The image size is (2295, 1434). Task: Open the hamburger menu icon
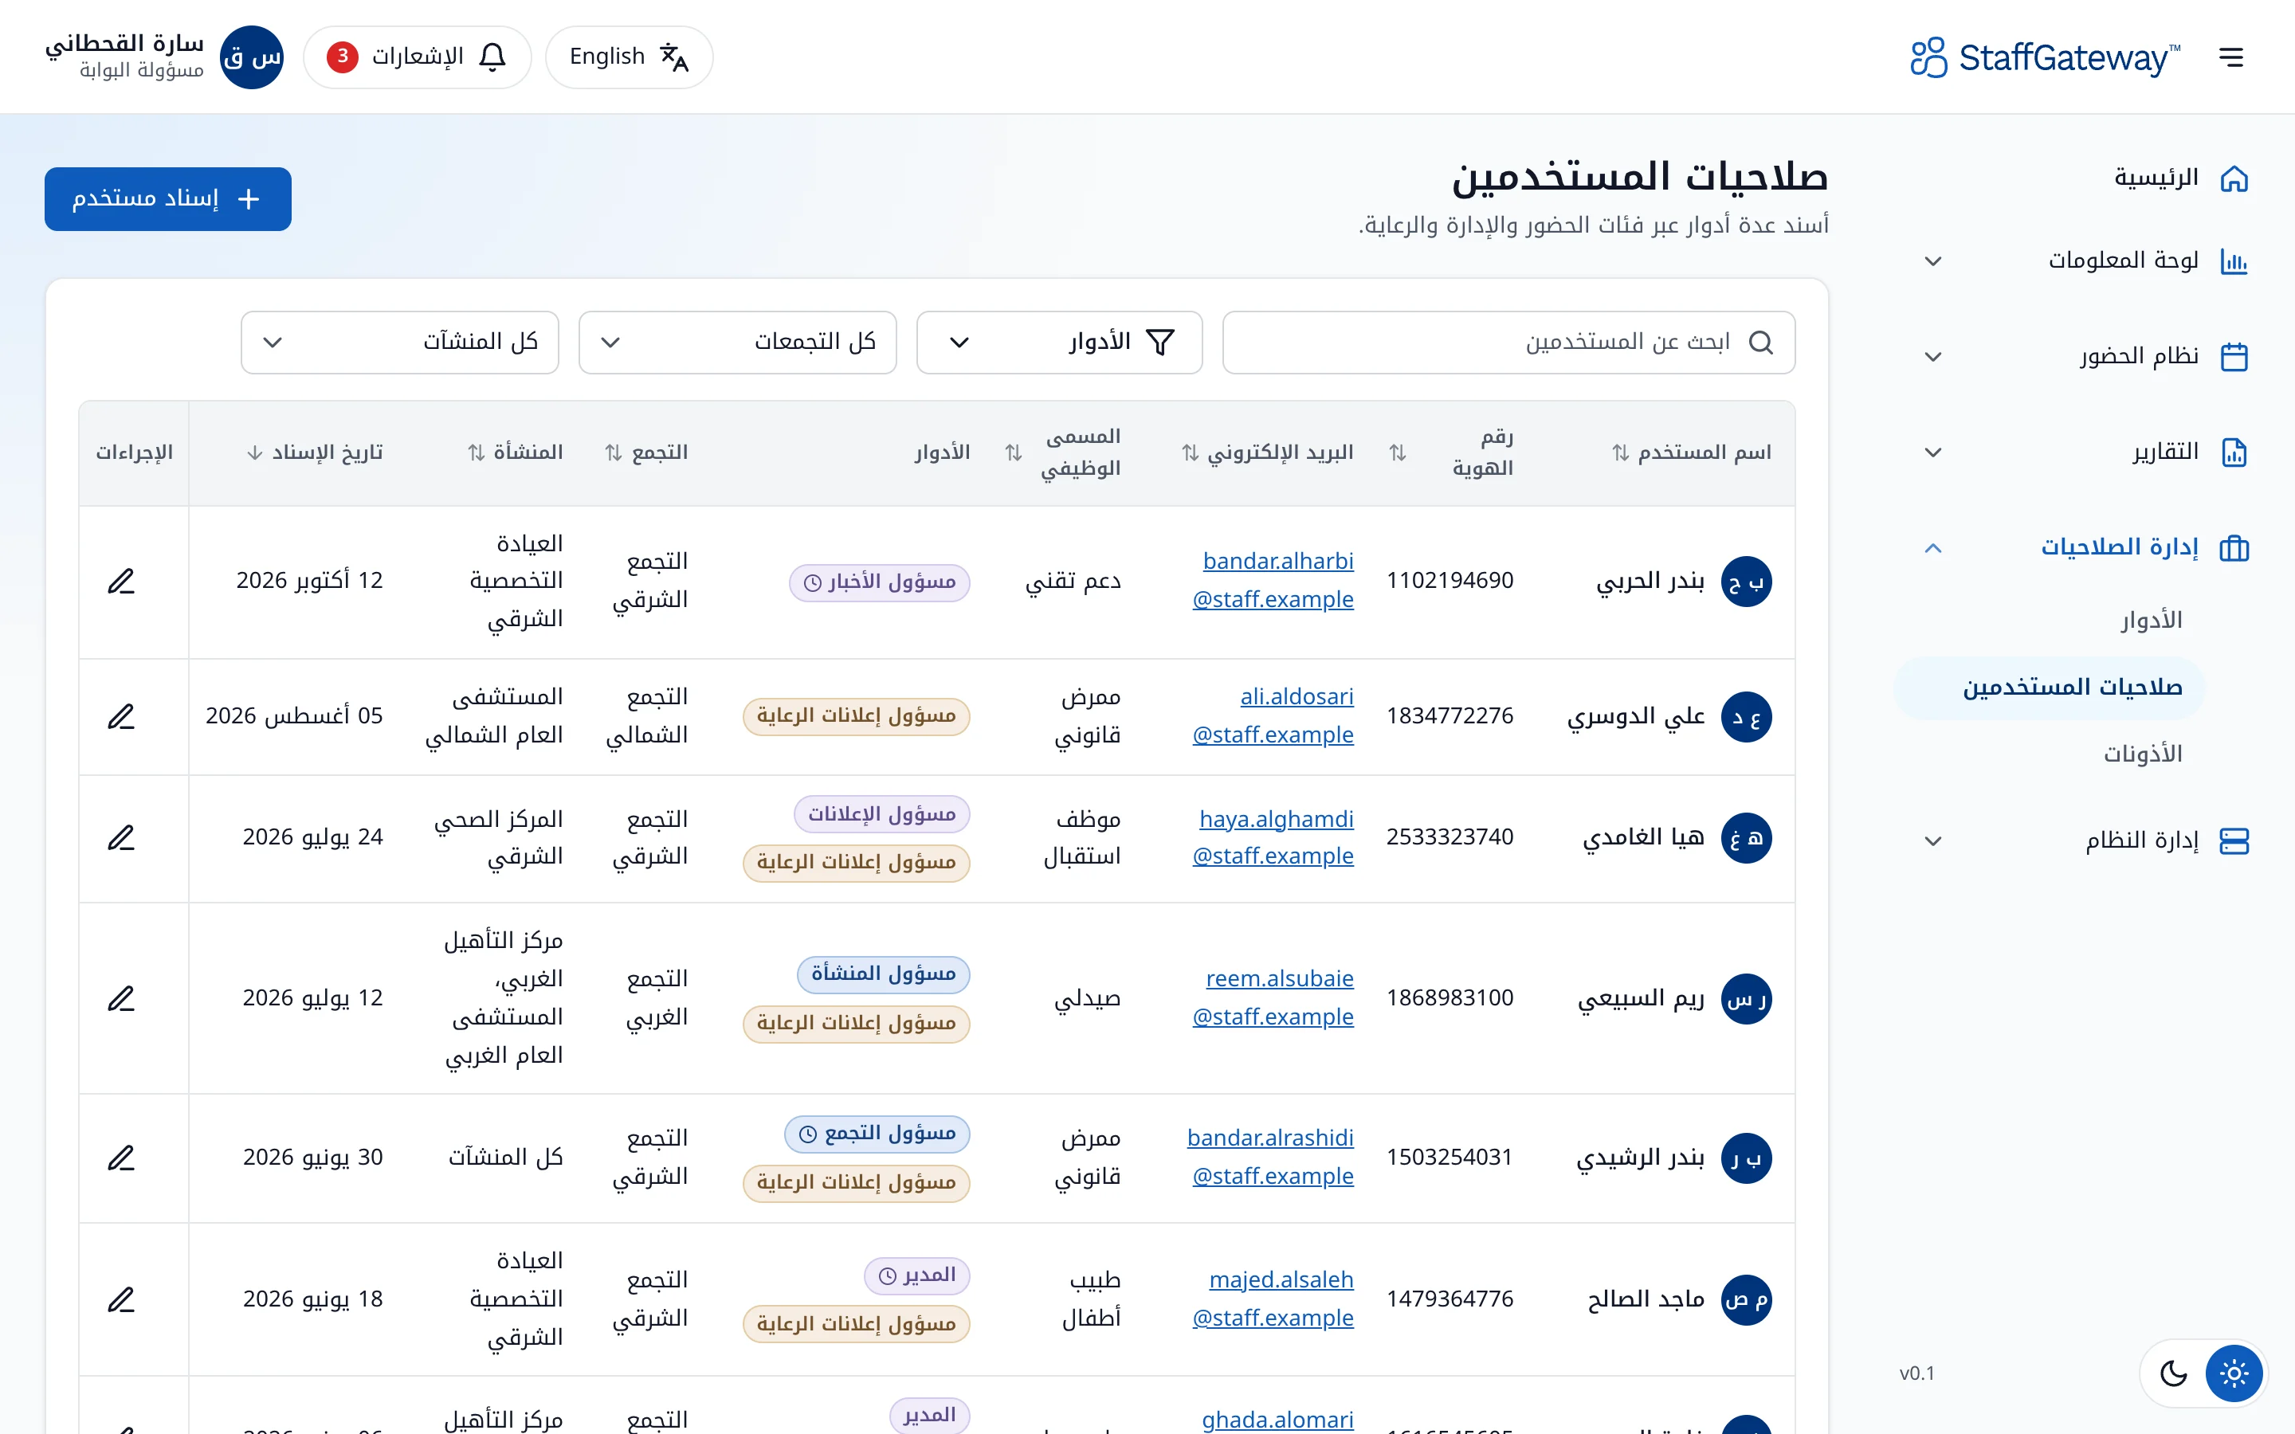click(2230, 57)
